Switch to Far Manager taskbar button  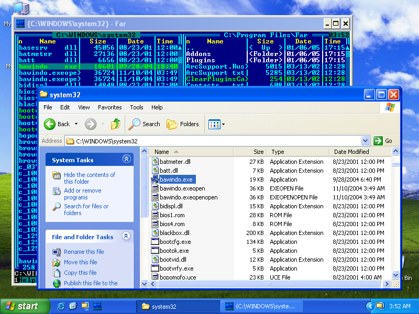[x=261, y=307]
